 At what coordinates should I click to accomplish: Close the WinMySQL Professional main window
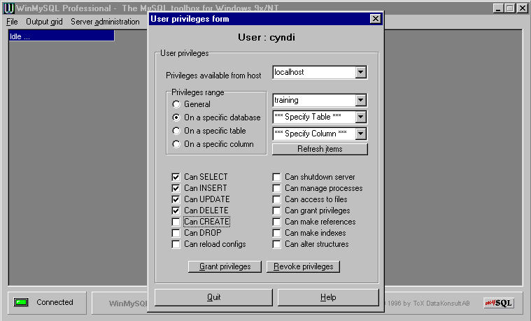(522, 8)
